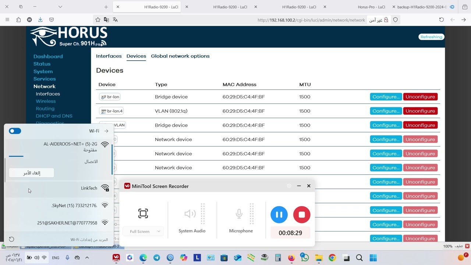Open the MiniTool recorder settings gear

point(289,186)
